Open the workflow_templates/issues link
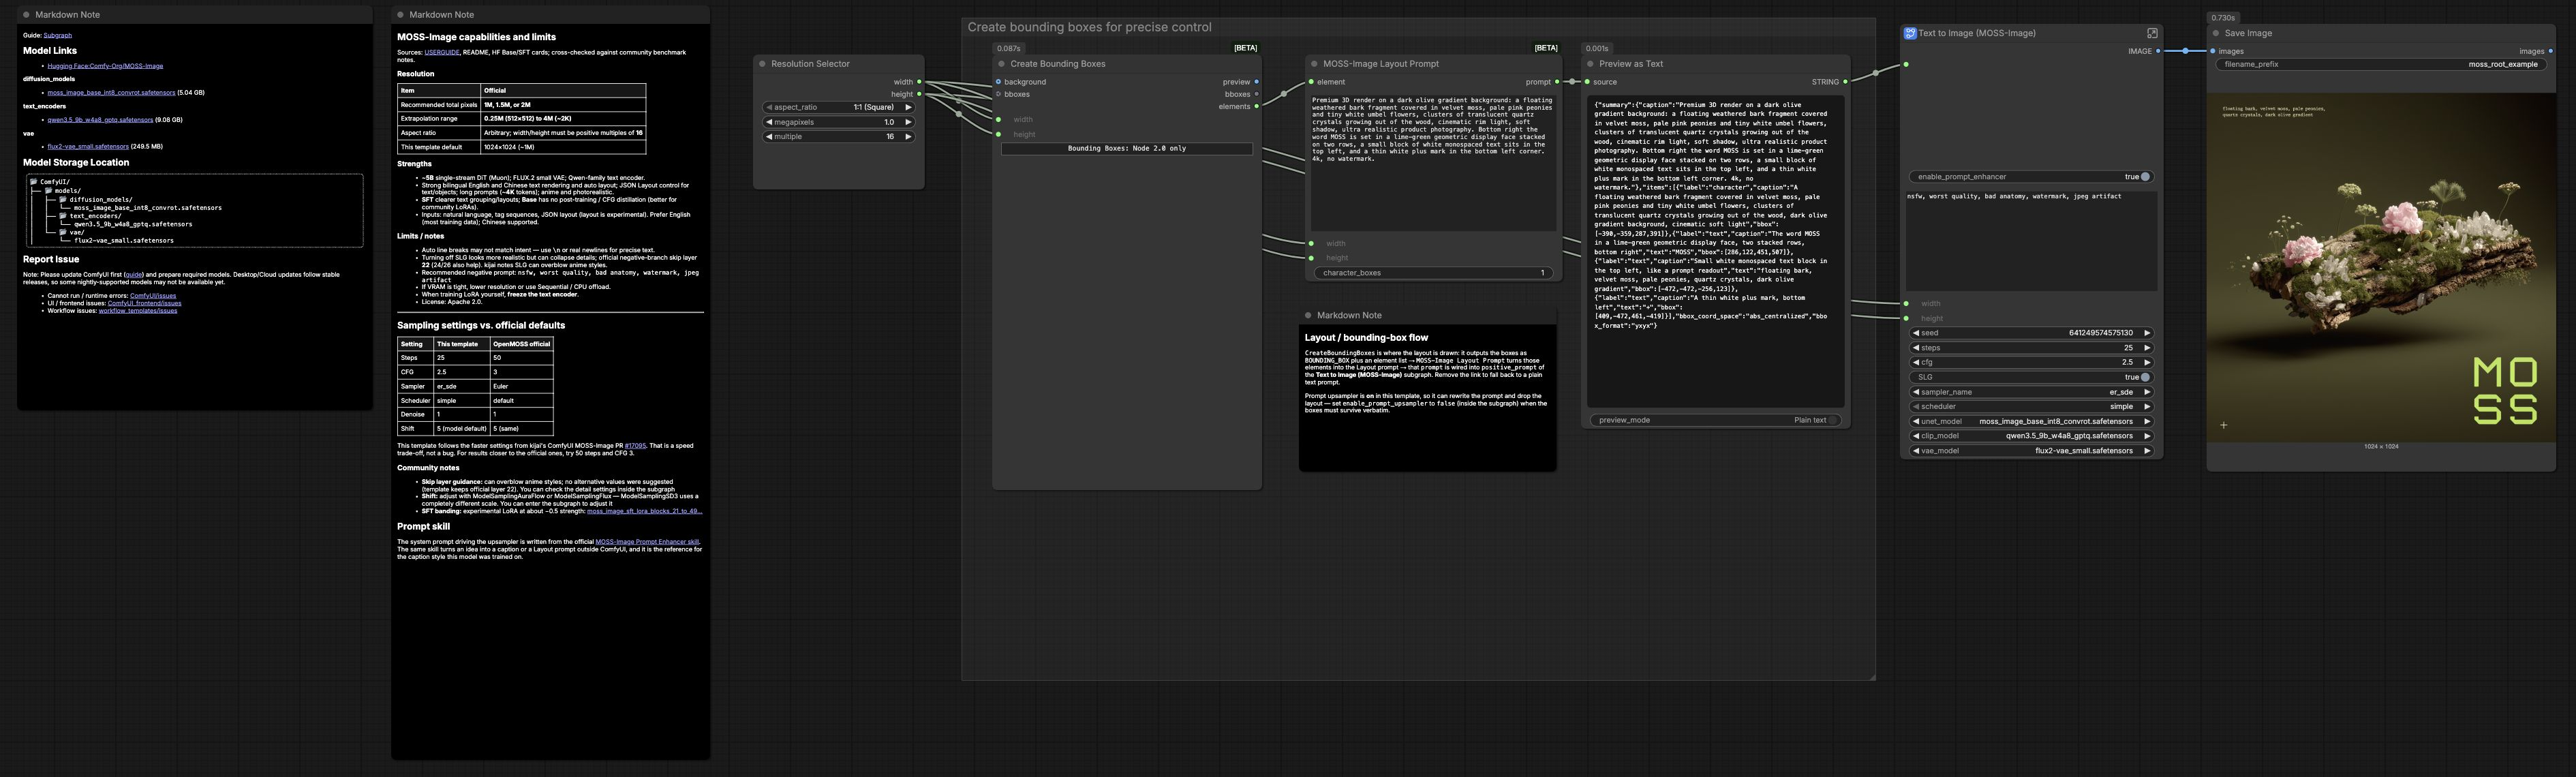Viewport: 2576px width, 777px height. [x=138, y=311]
